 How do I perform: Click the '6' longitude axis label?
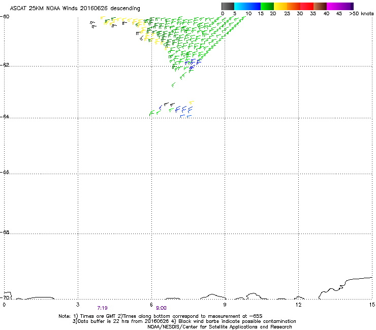151,305
